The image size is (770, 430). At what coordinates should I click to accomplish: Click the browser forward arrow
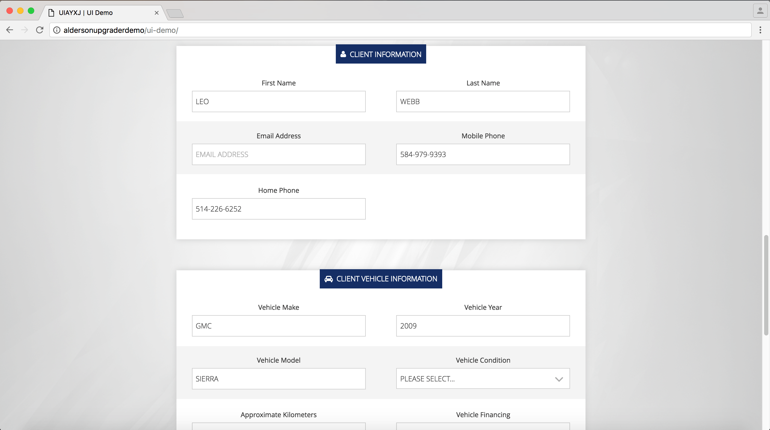click(25, 30)
